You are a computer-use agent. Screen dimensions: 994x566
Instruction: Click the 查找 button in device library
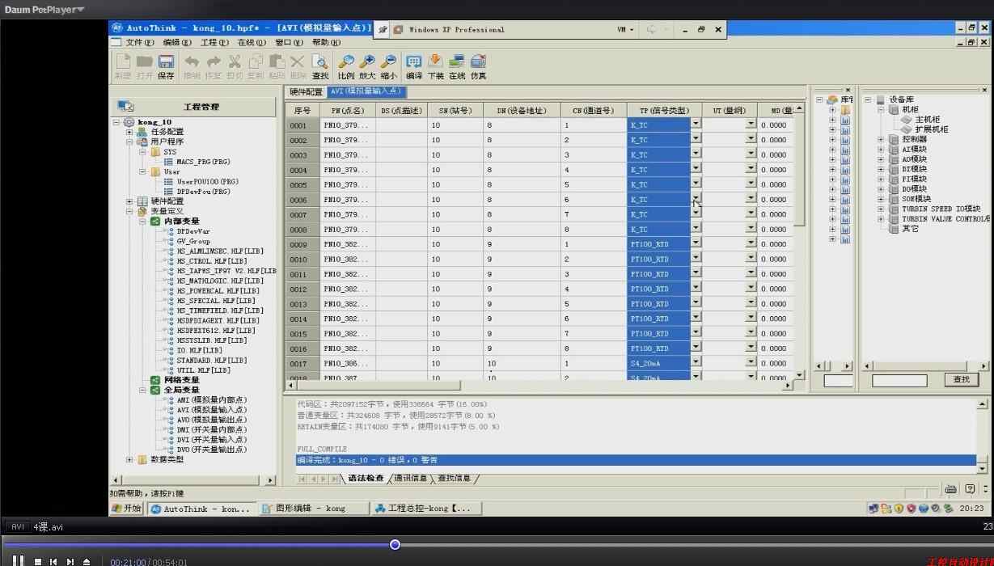point(961,379)
